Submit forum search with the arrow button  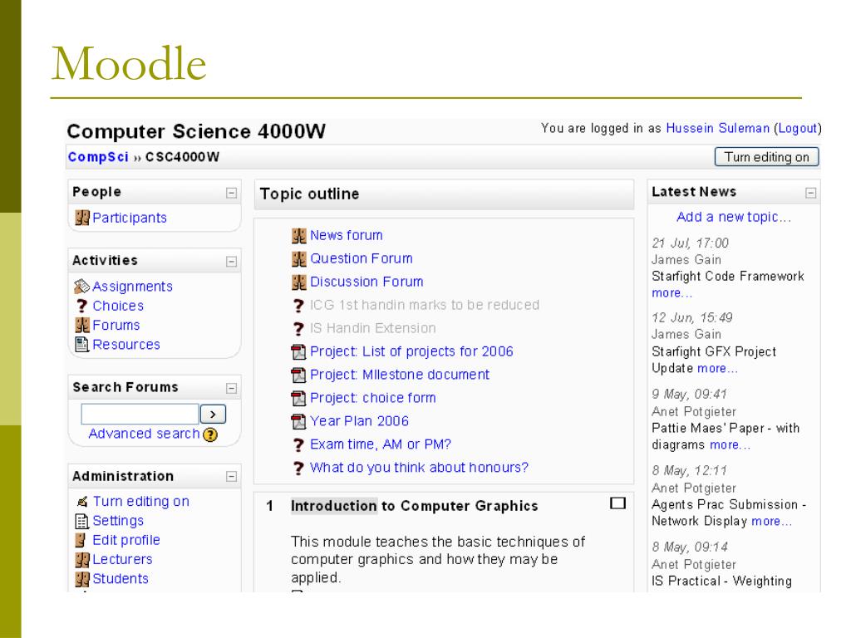coord(213,415)
